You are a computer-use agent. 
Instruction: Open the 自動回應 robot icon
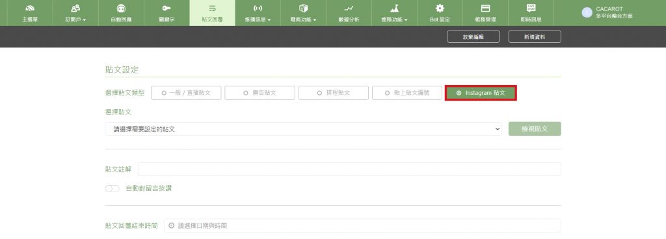120,8
